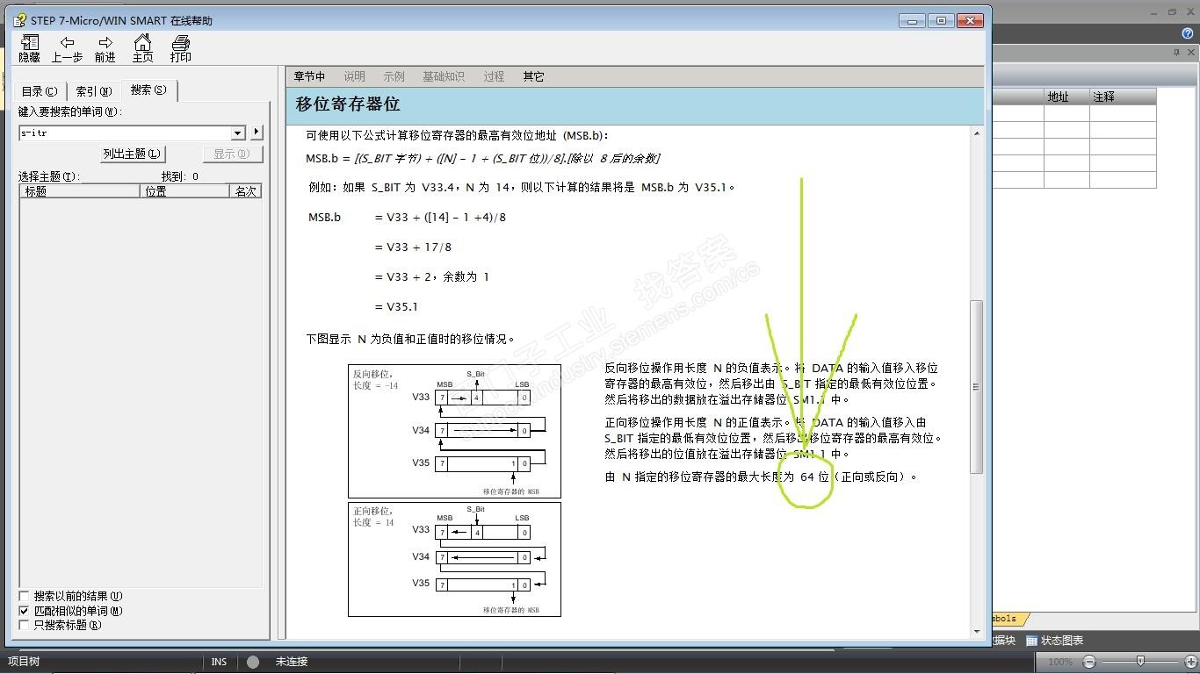Viewport: 1200px width, 674px height.
Task: Switch to the 目录 contents tab
Action: (40, 91)
